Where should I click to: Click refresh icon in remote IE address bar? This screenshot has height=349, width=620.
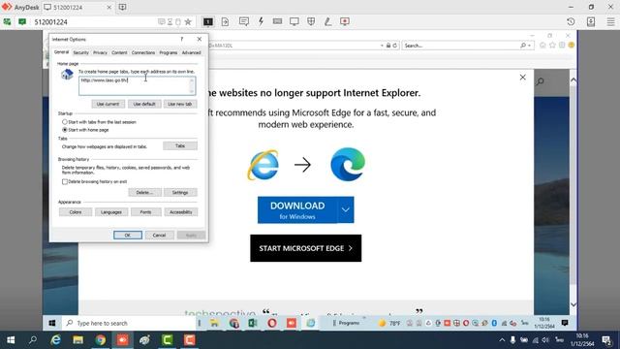coord(394,46)
